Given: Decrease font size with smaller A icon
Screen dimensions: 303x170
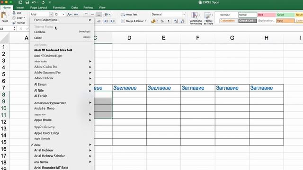Looking at the screenshot, I should [x=76, y=15].
